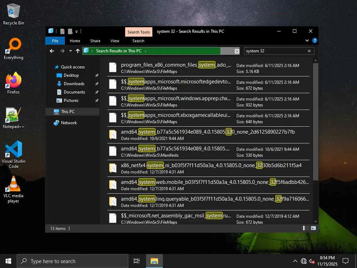
Task: Go up one level arrow
Action: pyautogui.click(x=78, y=51)
